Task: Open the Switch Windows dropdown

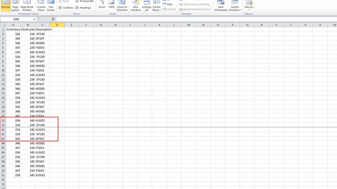Action: [x=235, y=5]
